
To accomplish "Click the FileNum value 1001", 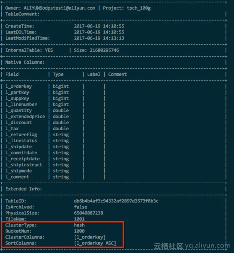I will (x=79, y=219).
